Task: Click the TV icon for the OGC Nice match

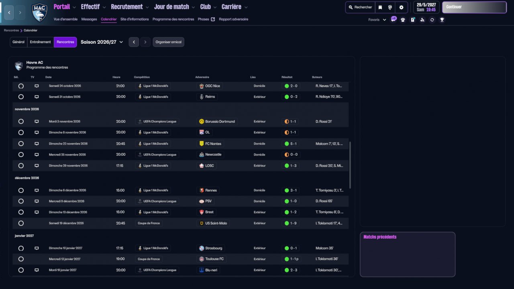Action: point(37,86)
